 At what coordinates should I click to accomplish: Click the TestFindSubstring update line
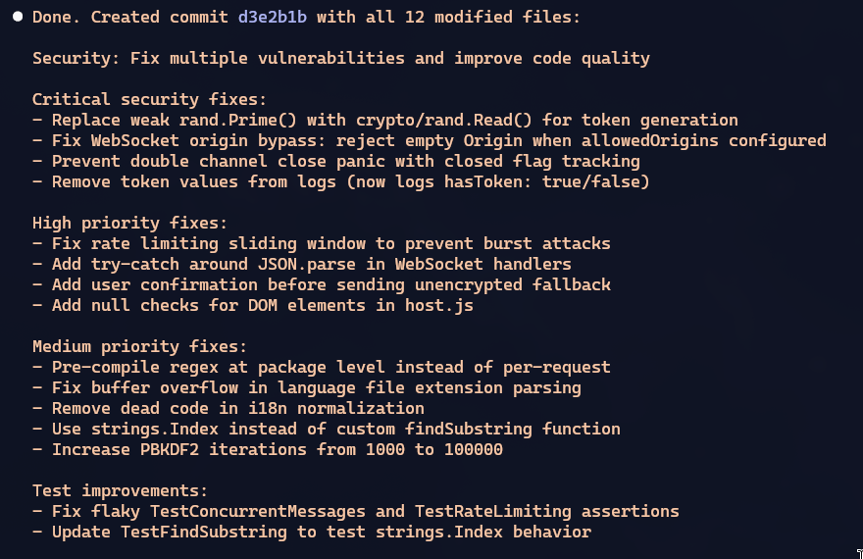(x=311, y=532)
